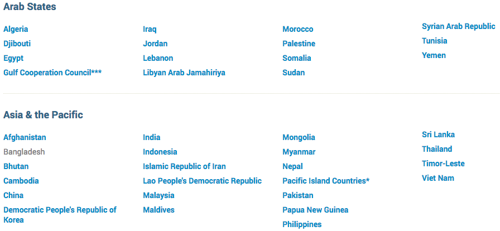
Task: Click the Gulf Cooperation Council*** link
Action: click(x=52, y=73)
